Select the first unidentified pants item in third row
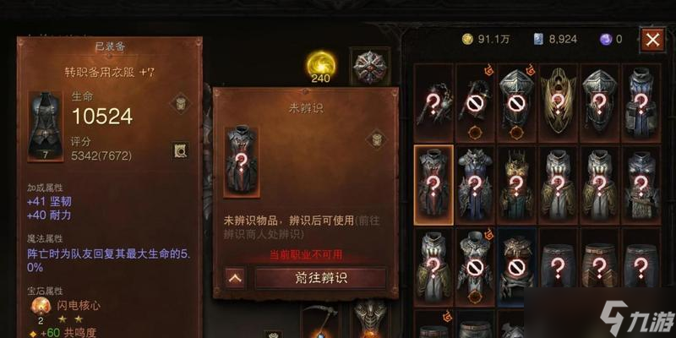This screenshot has width=676, height=338. (558, 266)
